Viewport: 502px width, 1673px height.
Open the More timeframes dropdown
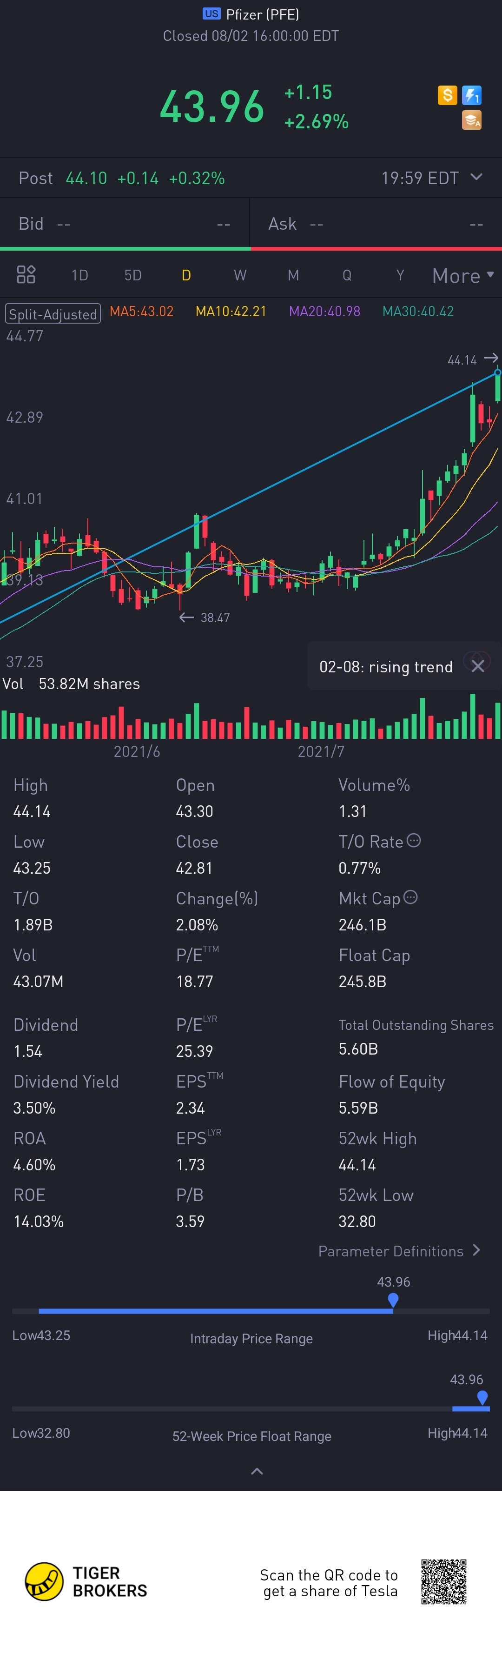pyautogui.click(x=463, y=275)
